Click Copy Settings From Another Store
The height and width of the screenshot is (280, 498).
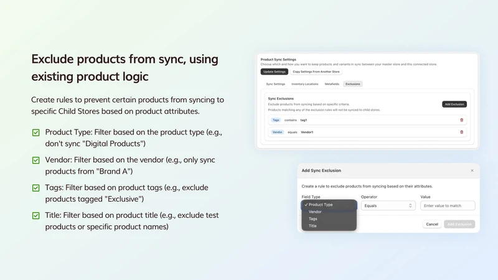(x=316, y=72)
